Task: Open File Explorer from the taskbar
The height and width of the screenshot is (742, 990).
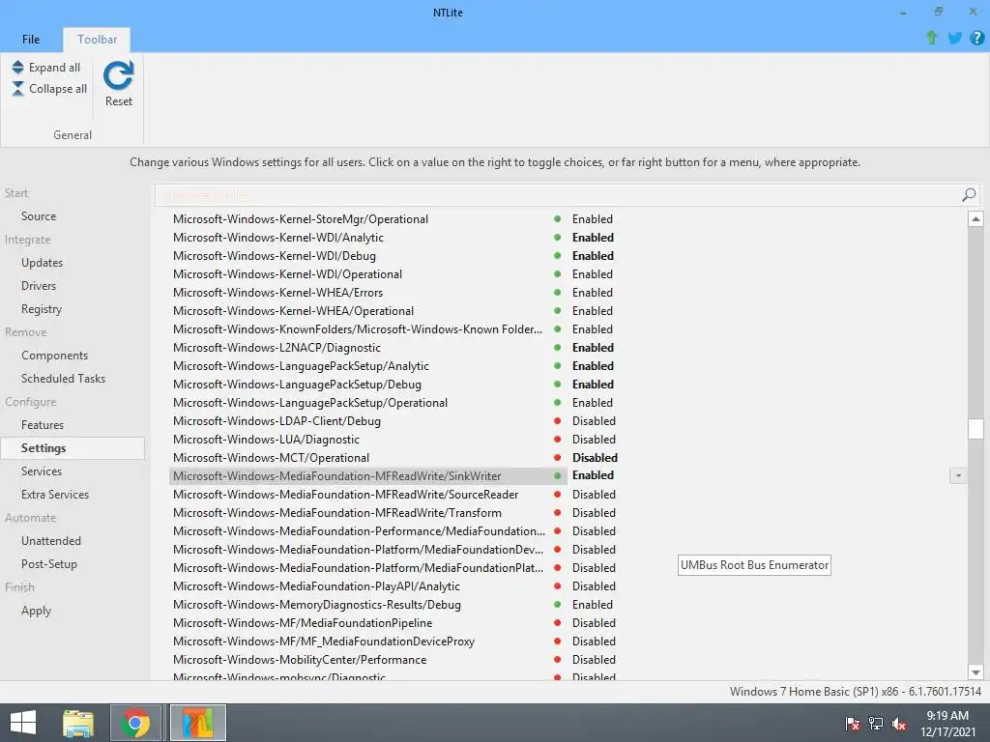Action: pos(78,723)
